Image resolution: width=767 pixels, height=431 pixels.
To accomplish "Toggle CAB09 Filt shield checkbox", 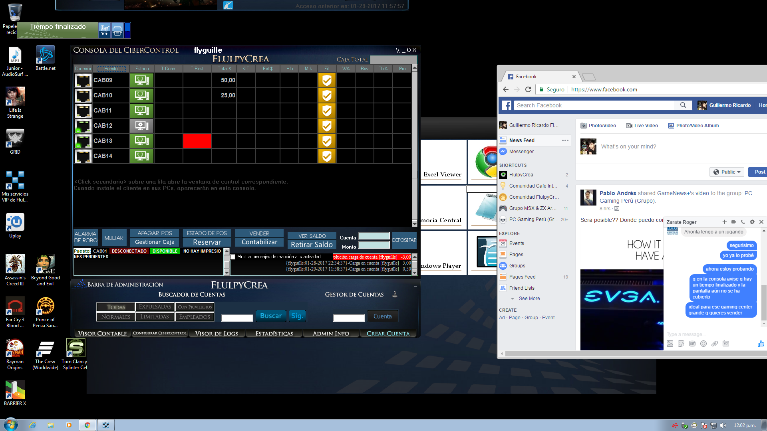I will [327, 80].
